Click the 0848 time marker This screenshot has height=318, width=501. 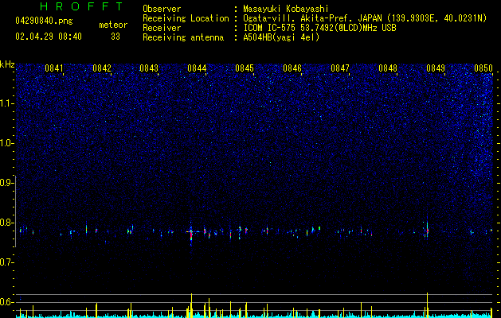tap(388, 68)
